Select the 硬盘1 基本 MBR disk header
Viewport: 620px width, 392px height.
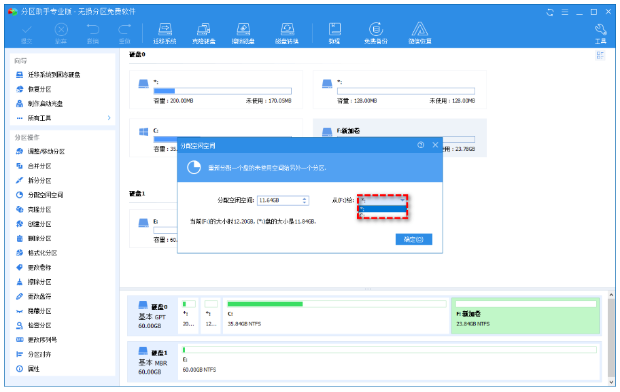(x=153, y=361)
